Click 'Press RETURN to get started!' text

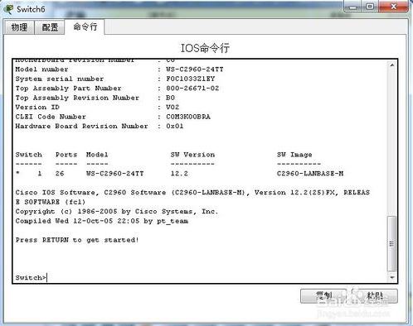click(77, 240)
